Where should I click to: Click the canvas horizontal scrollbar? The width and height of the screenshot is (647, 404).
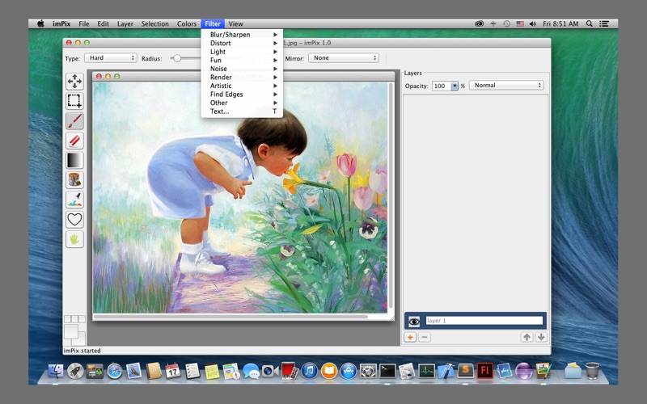pyautogui.click(x=230, y=317)
